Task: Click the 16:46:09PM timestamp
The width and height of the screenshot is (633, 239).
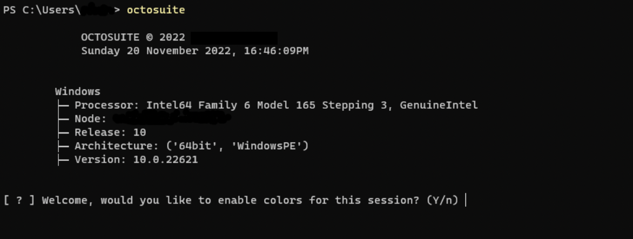Action: coord(276,51)
